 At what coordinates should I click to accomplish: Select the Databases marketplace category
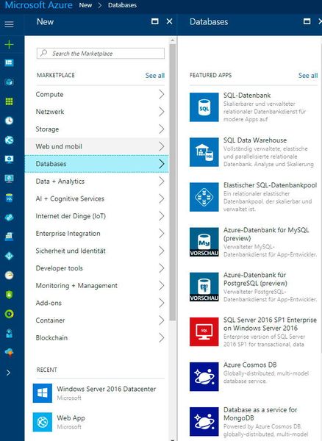[x=97, y=164]
